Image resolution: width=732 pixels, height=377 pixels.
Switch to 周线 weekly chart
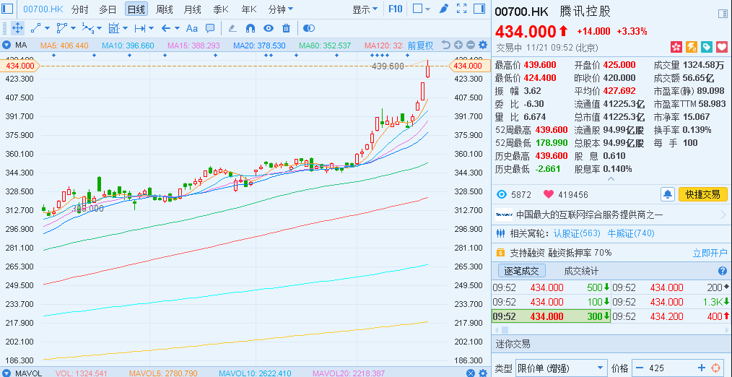[x=165, y=9]
